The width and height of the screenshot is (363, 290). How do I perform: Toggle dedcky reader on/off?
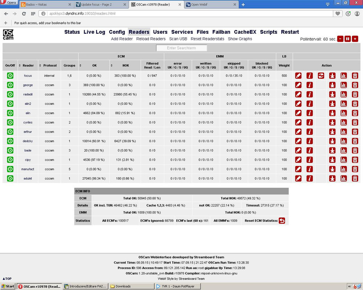[10, 141]
